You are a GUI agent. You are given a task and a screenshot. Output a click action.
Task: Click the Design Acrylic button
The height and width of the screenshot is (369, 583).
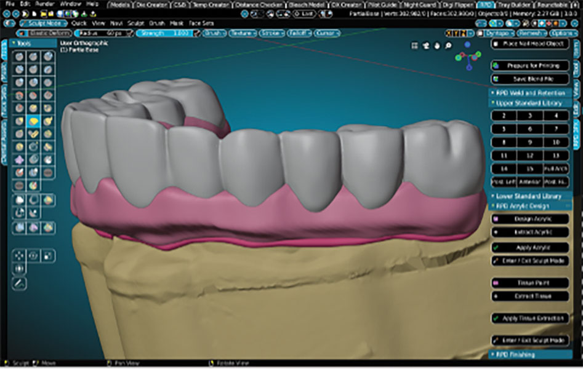(531, 219)
